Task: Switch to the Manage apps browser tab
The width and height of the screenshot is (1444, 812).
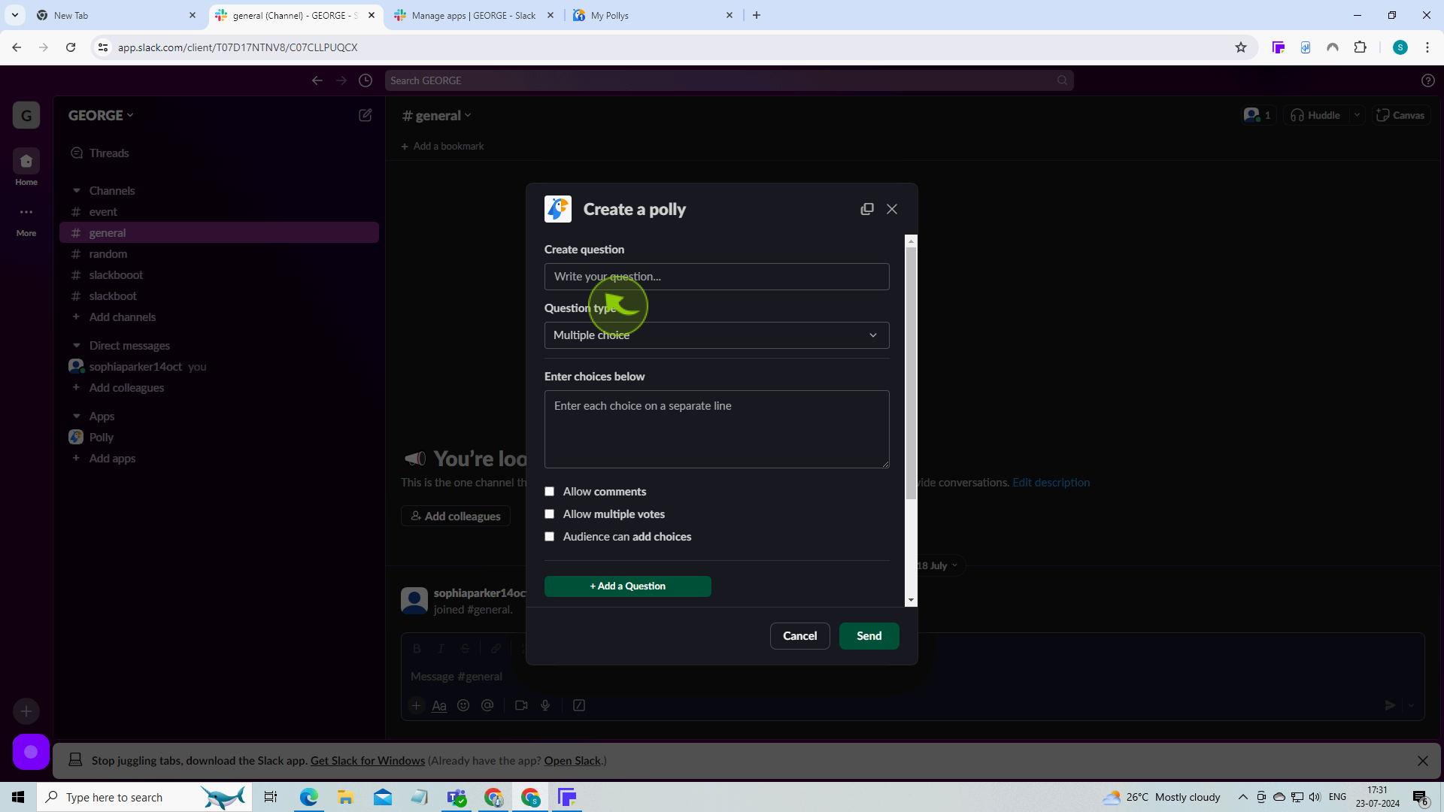Action: pyautogui.click(x=474, y=15)
